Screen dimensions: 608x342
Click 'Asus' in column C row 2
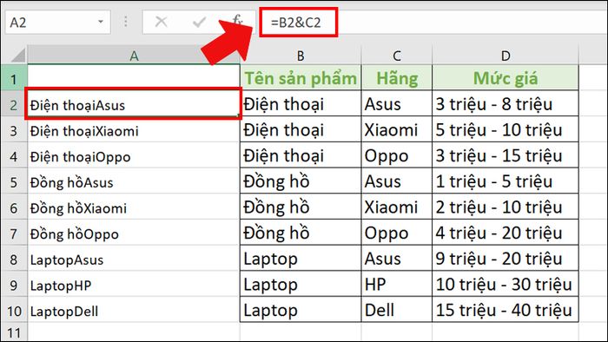tap(397, 104)
